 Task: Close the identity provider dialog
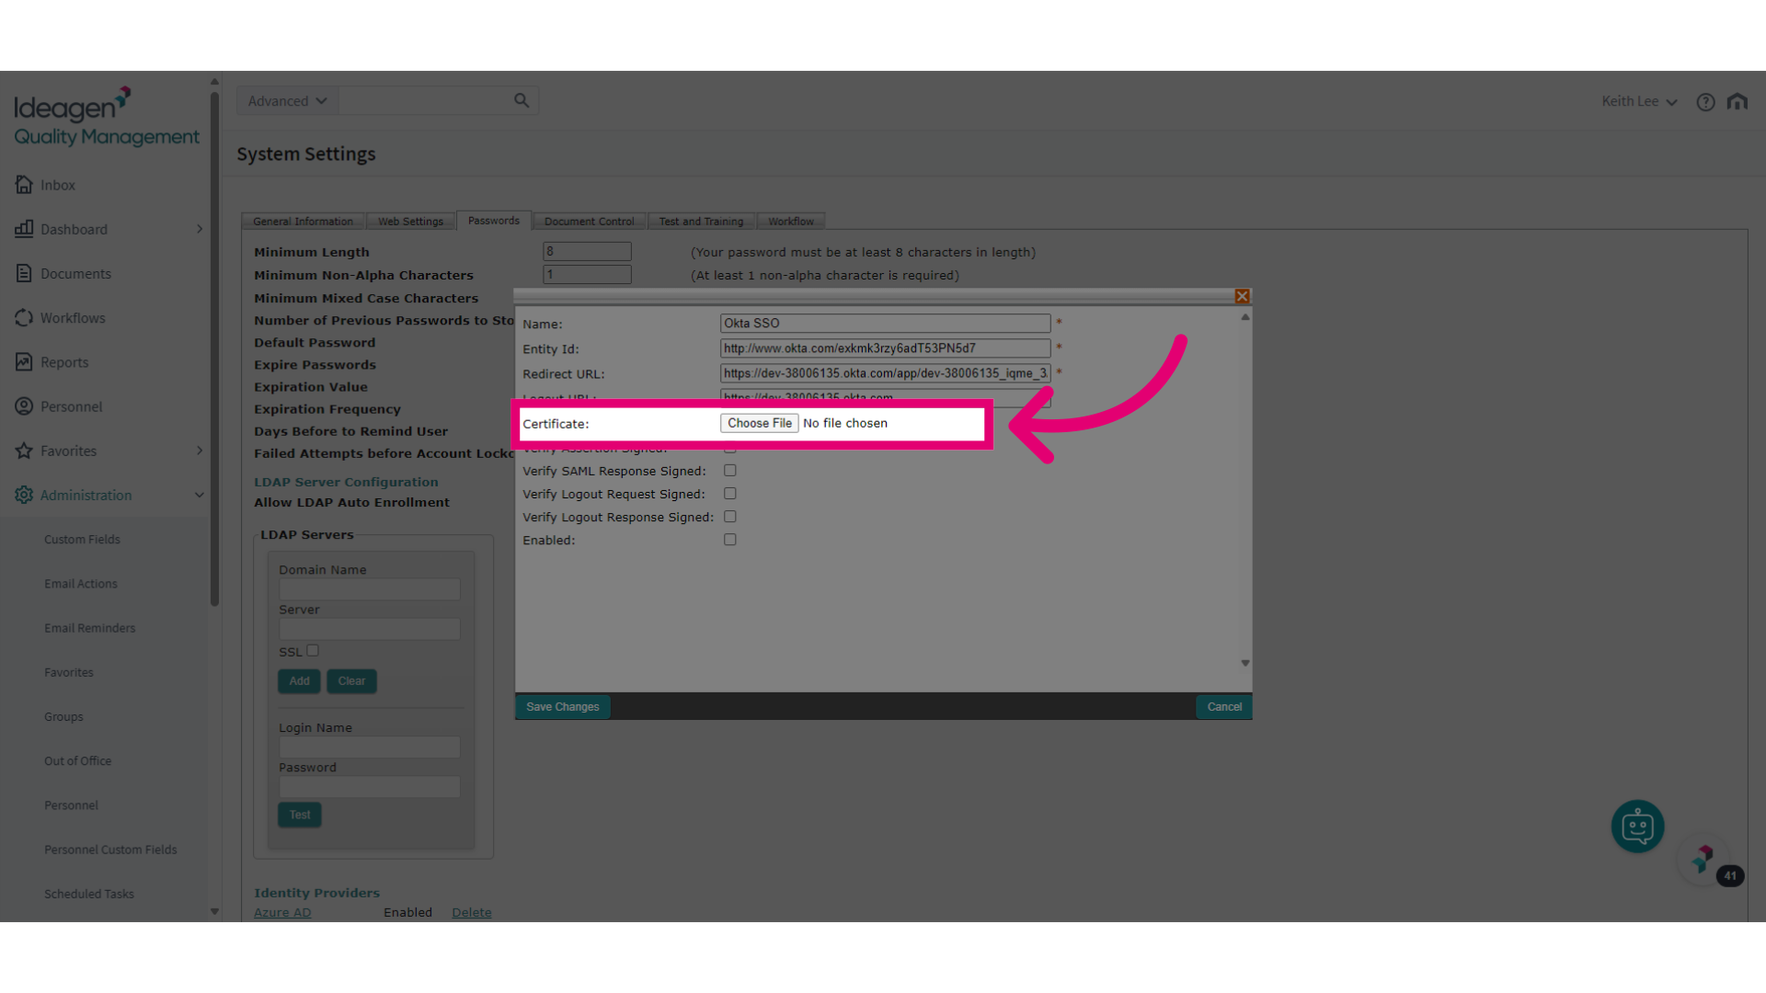(x=1242, y=296)
